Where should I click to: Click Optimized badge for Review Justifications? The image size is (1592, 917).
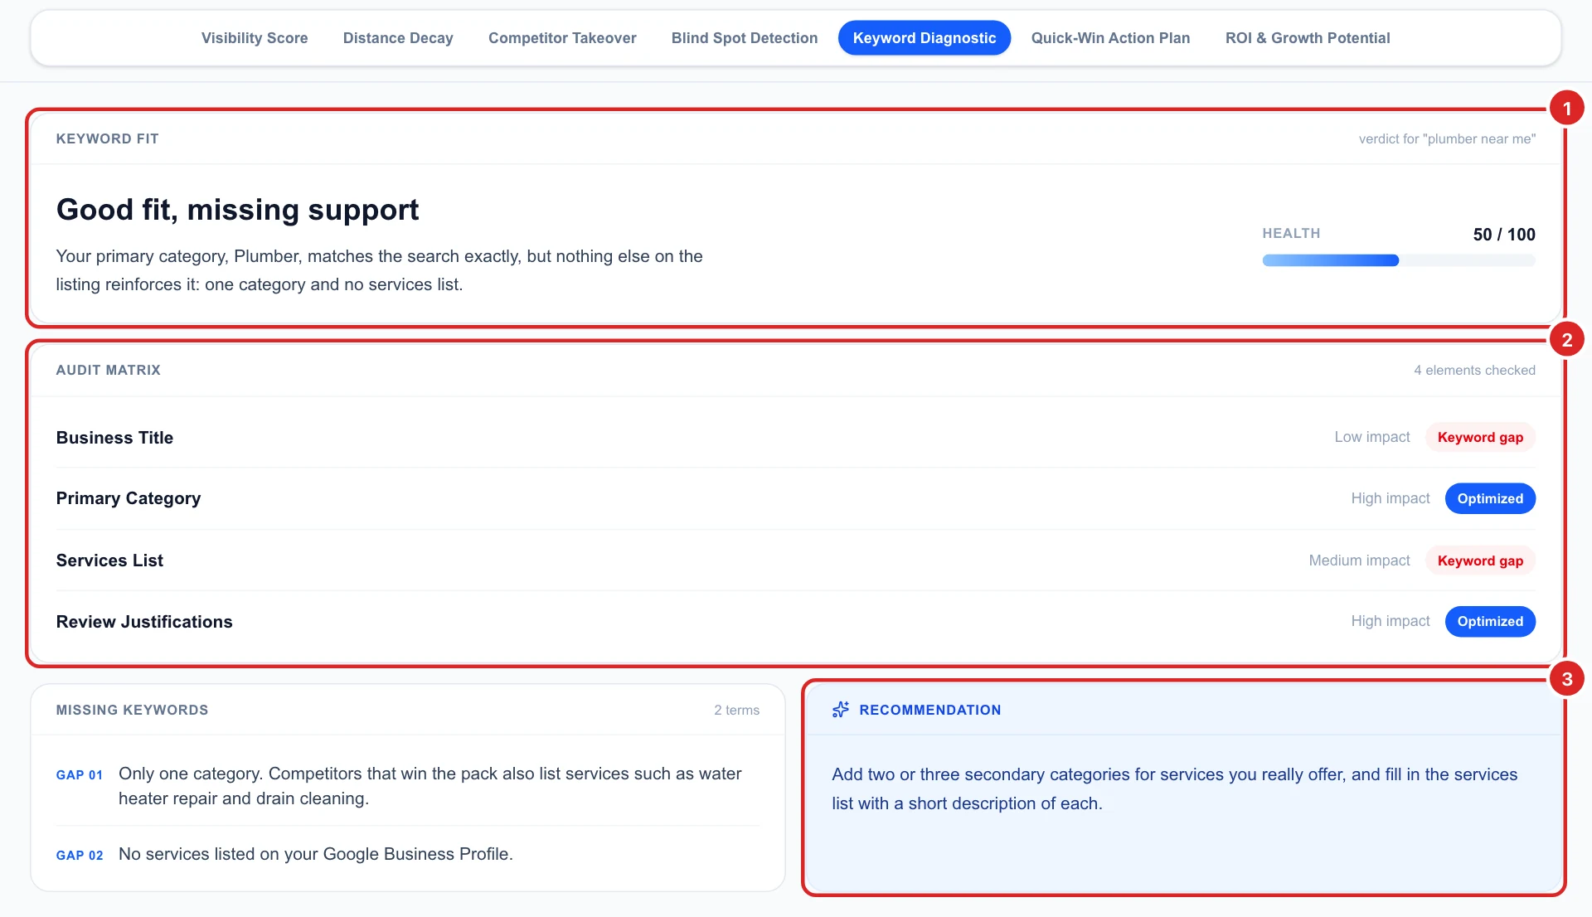pos(1490,621)
